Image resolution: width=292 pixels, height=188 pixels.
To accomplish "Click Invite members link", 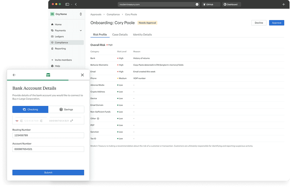I will pyautogui.click(x=63, y=60).
